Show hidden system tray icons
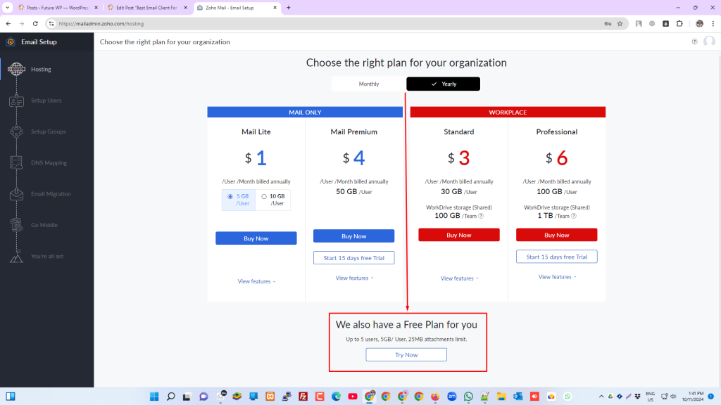The height and width of the screenshot is (405, 721). pyautogui.click(x=601, y=397)
